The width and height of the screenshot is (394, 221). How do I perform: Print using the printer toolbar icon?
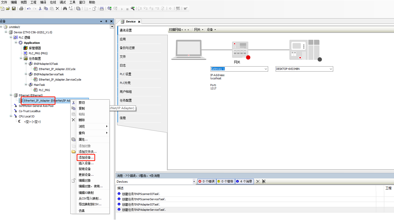click(21, 9)
